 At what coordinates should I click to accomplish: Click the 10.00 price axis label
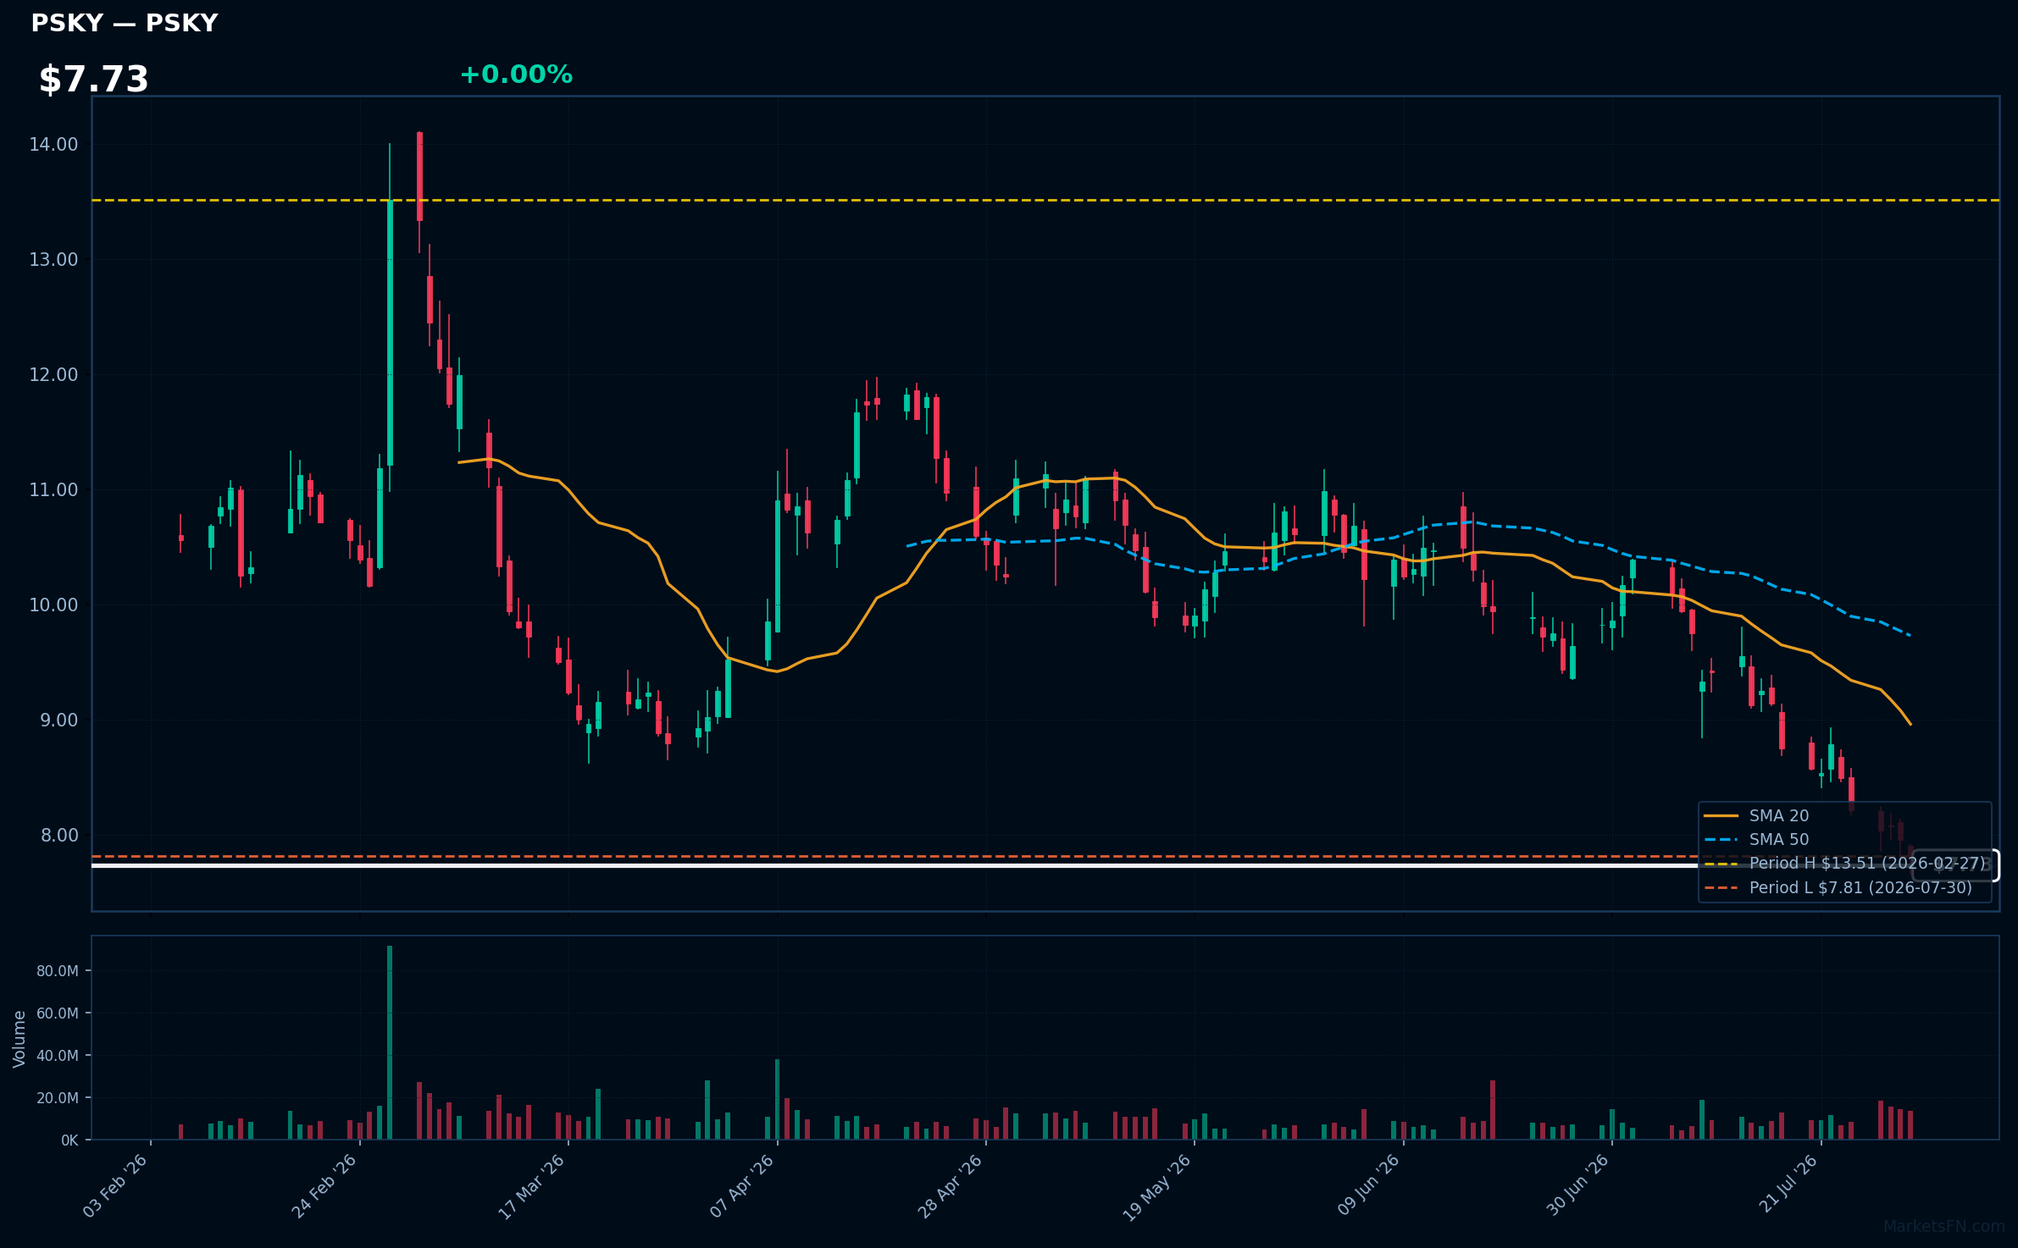tap(53, 605)
